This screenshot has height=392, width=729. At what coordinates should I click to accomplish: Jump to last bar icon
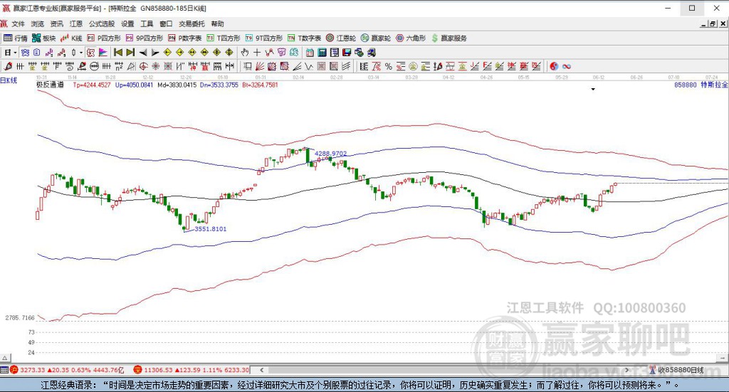tap(131, 53)
